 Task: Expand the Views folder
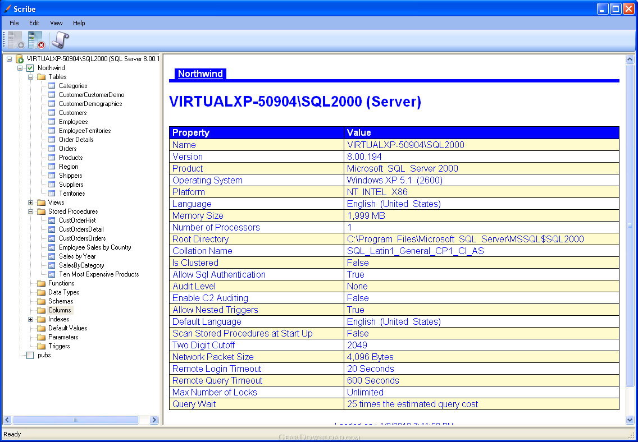point(30,202)
